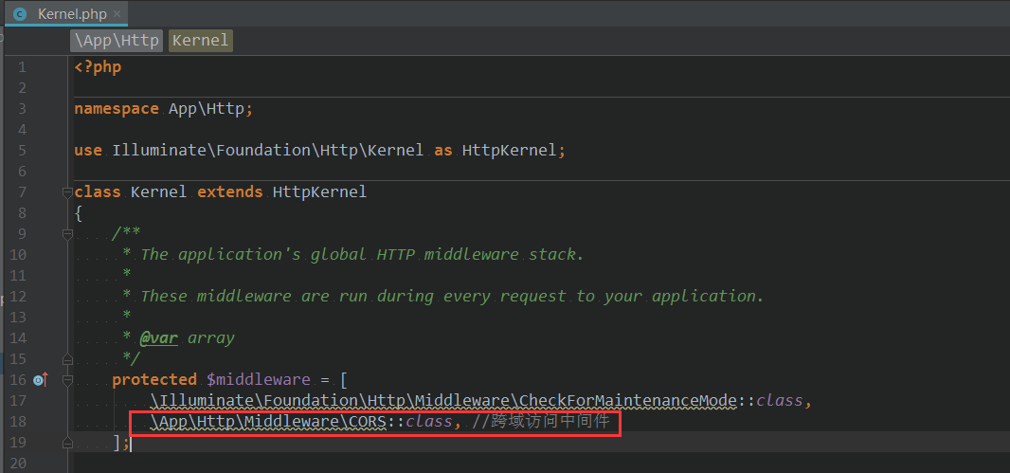Click the $middleware variable name
Image resolution: width=1010 pixels, height=473 pixels.
[259, 379]
